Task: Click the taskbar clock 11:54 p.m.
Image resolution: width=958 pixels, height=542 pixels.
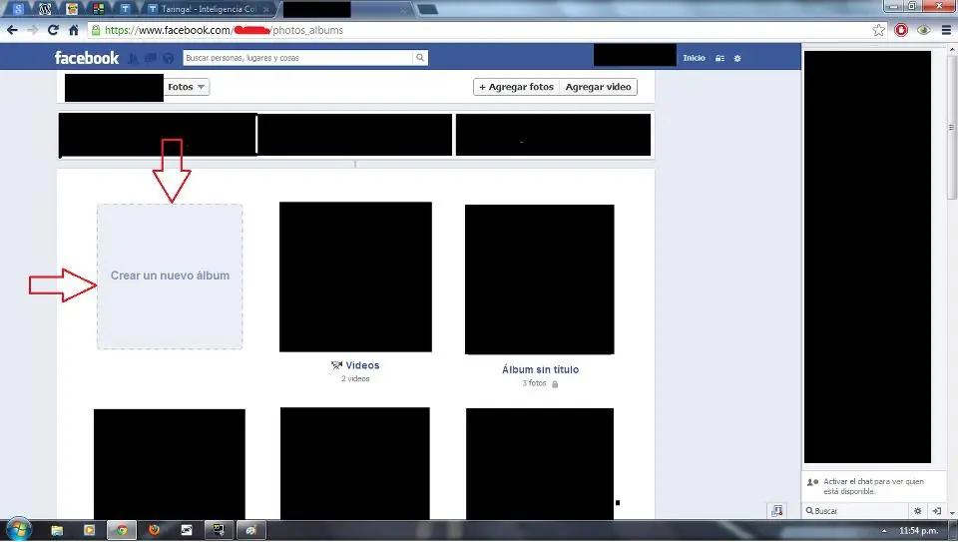Action: click(x=919, y=530)
